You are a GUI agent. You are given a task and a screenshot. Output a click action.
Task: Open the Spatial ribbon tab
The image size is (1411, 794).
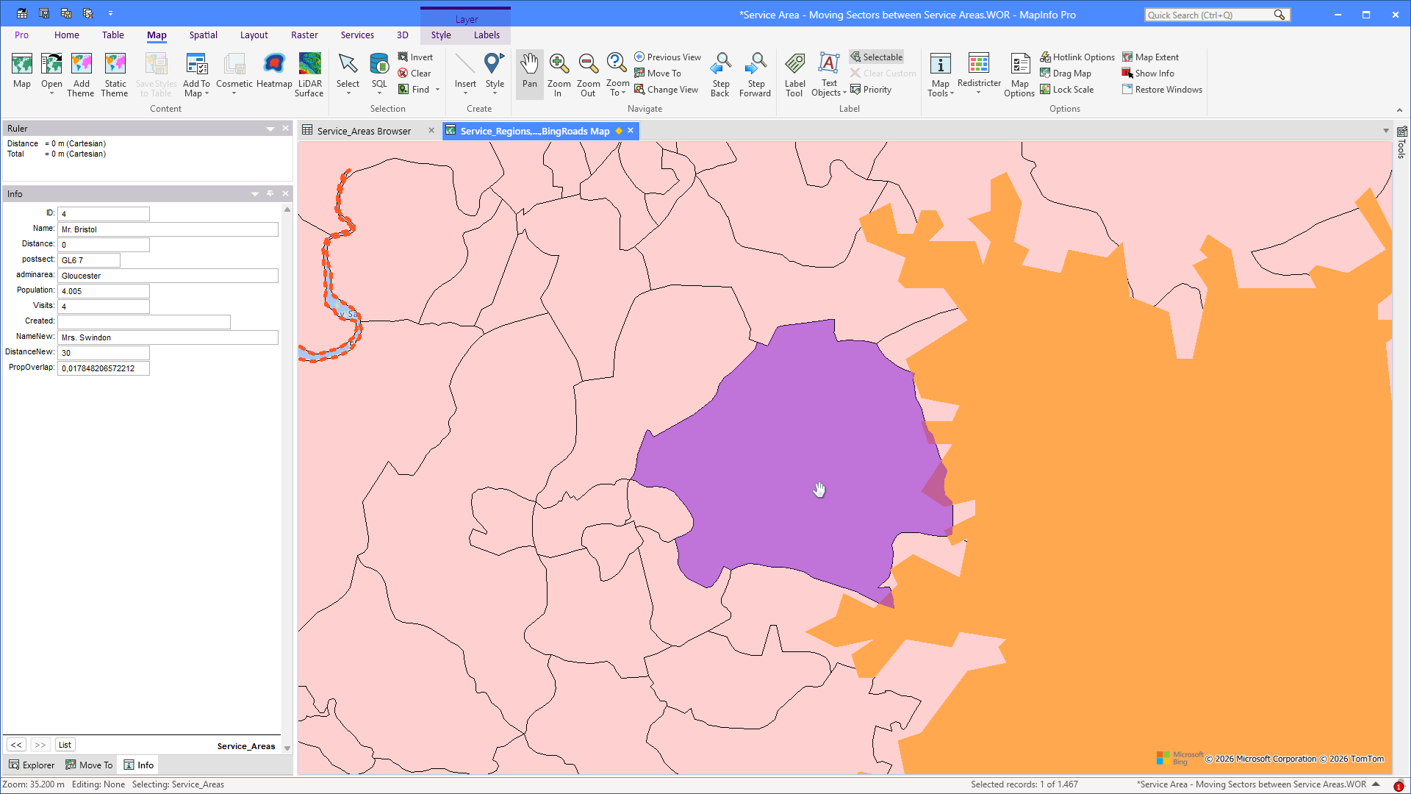coord(203,35)
